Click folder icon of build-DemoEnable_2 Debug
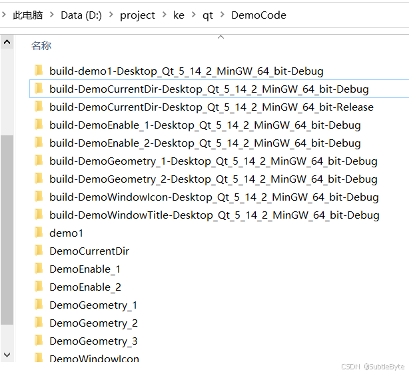 point(39,143)
